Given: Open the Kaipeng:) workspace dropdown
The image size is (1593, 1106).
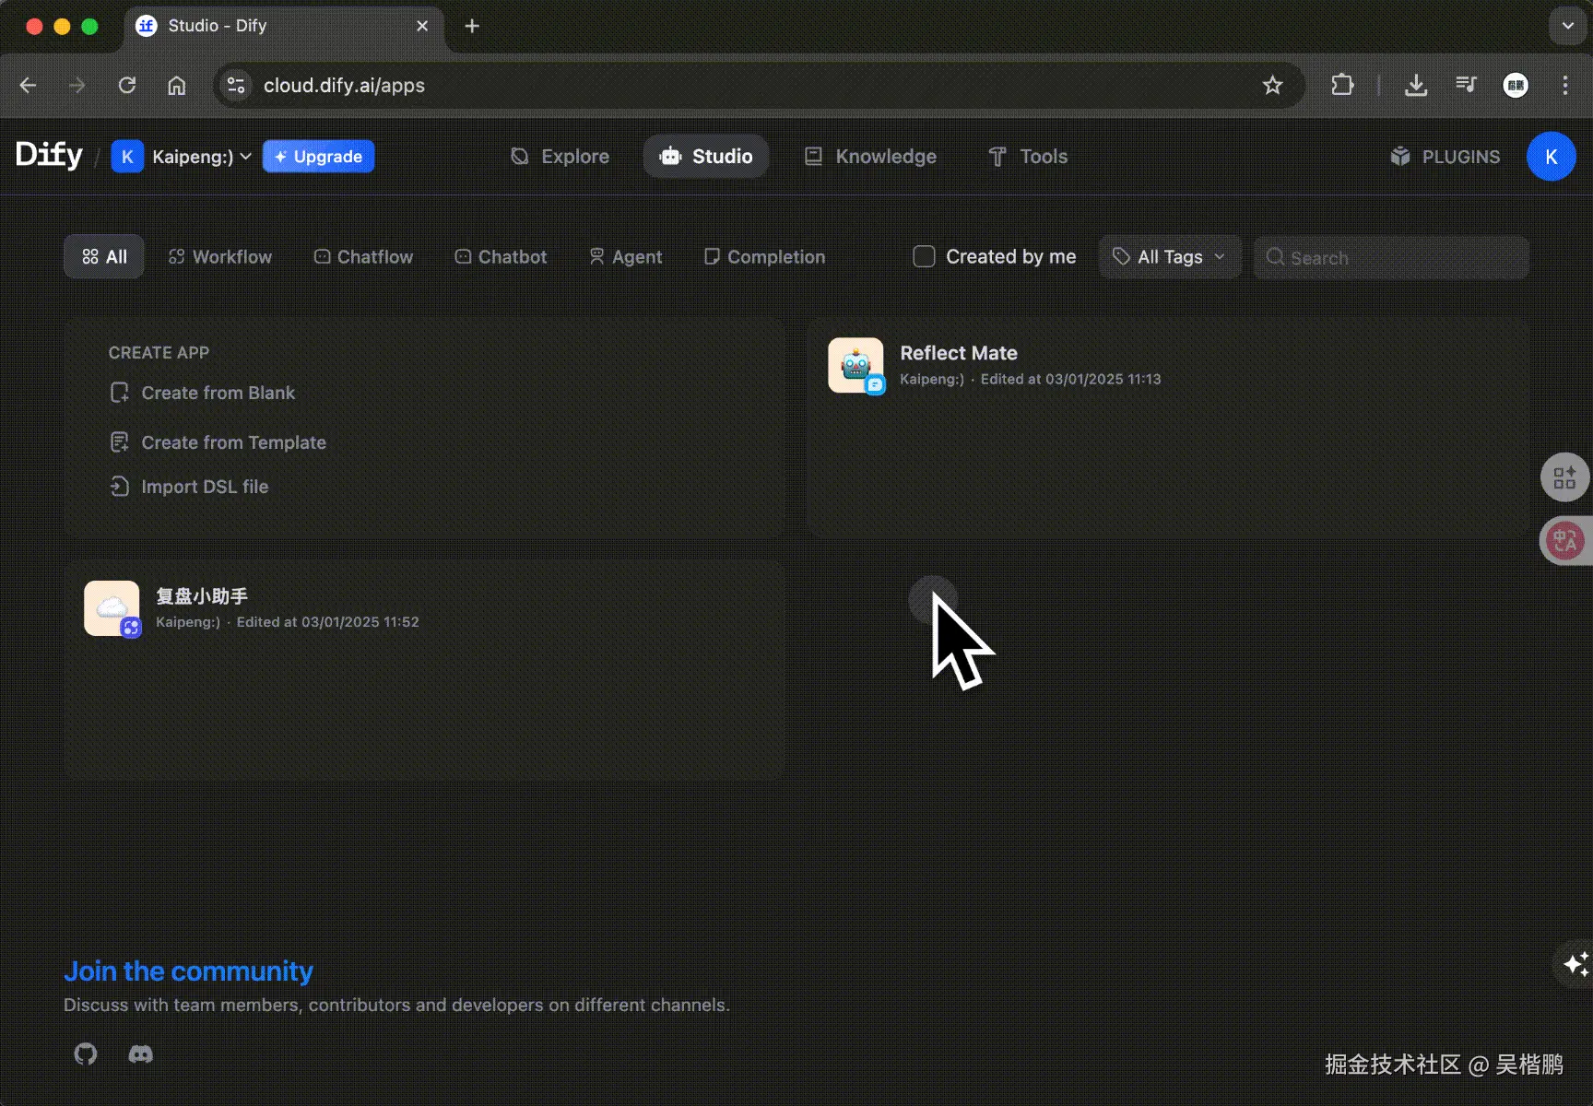Looking at the screenshot, I should pos(182,157).
